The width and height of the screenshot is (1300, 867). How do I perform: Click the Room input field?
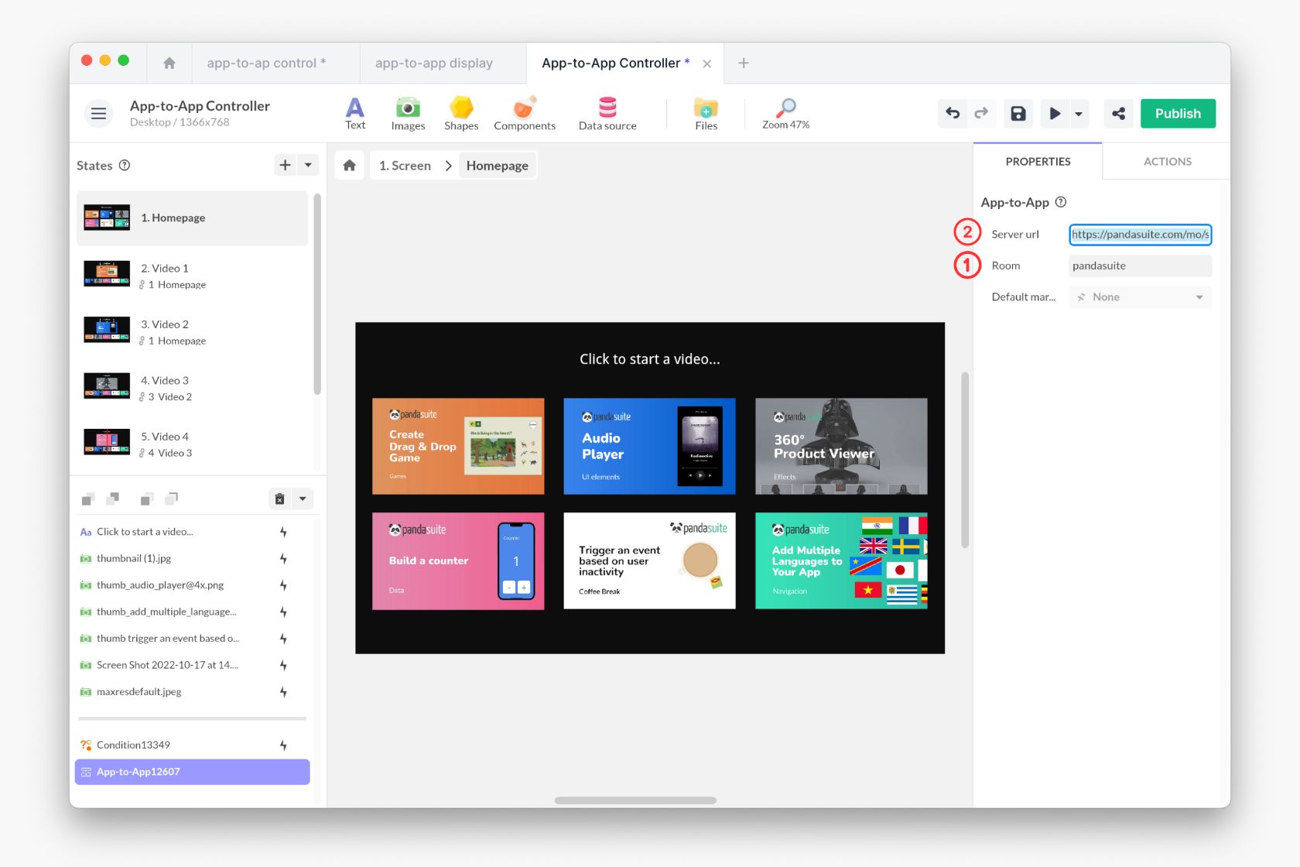pos(1139,266)
